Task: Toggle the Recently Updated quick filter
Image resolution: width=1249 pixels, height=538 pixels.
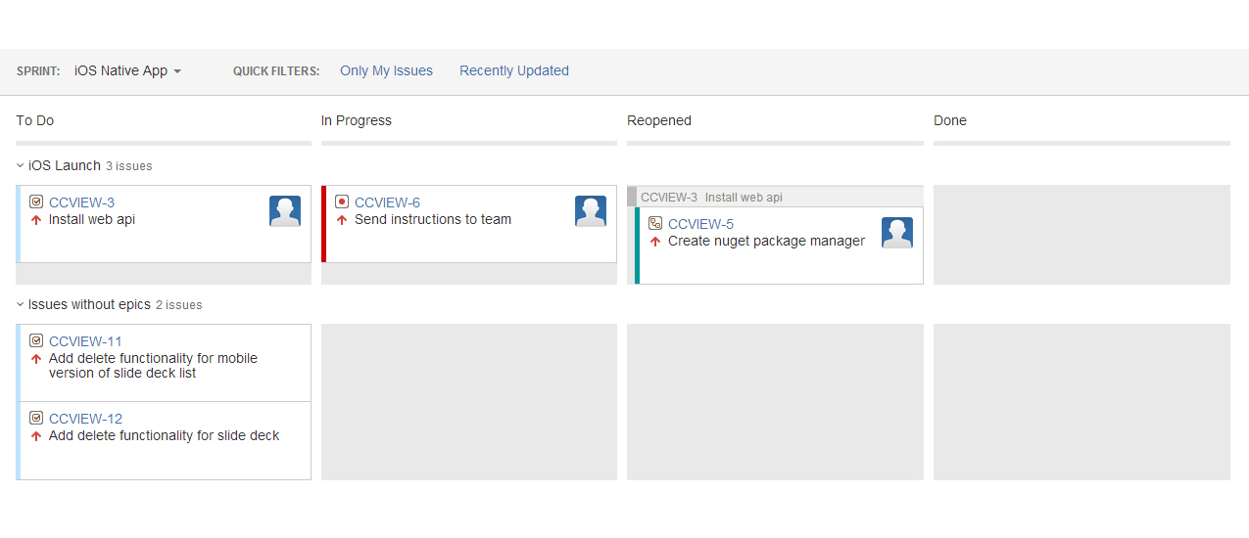Action: click(514, 71)
